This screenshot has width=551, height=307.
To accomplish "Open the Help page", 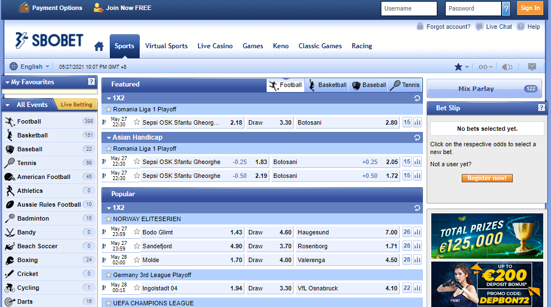I will point(528,27).
